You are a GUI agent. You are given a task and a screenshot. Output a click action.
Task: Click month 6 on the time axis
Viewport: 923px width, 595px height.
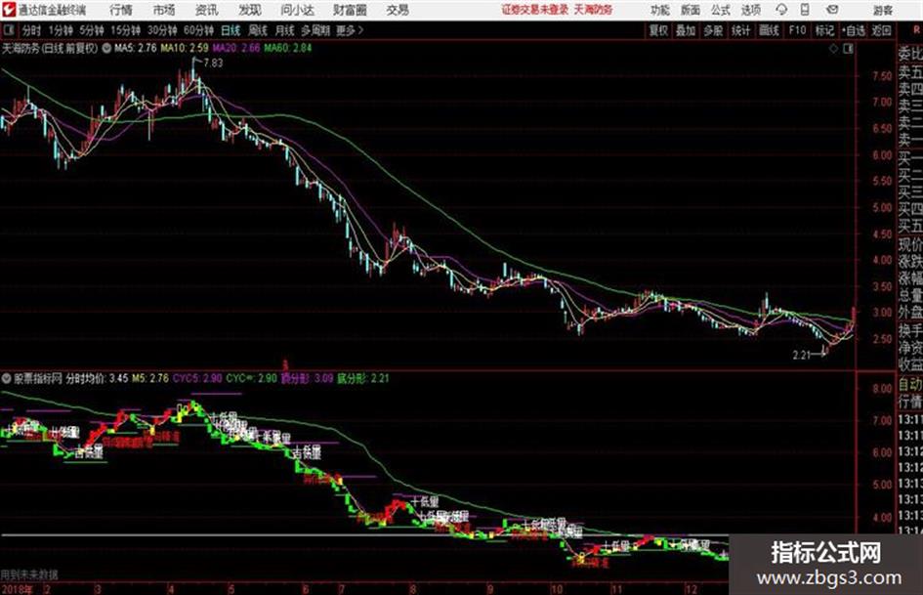tap(305, 589)
